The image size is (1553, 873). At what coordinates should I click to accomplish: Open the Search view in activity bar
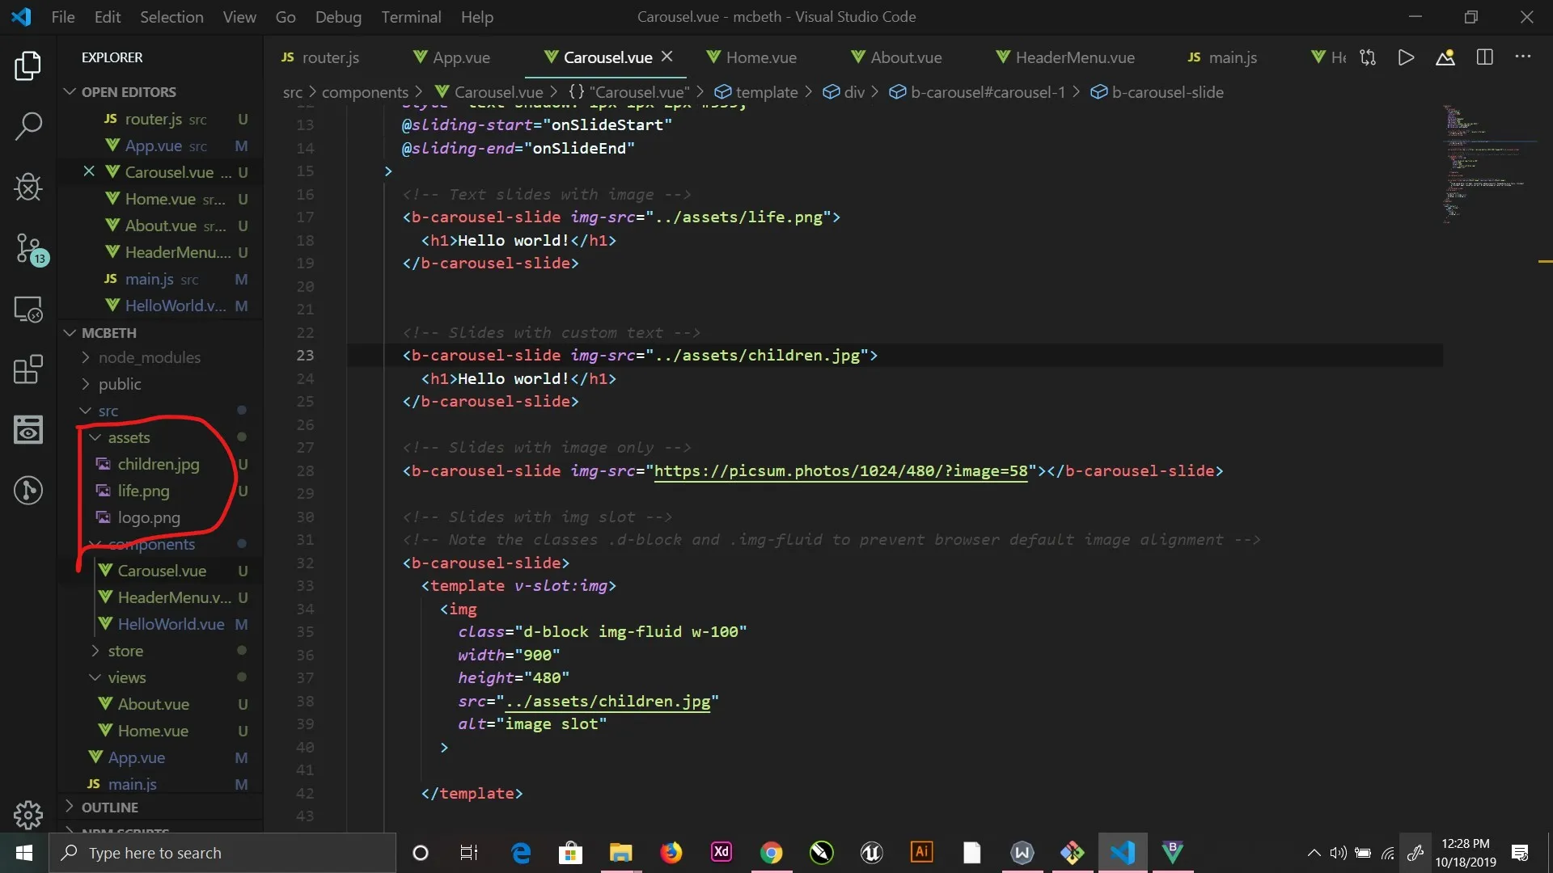28,126
